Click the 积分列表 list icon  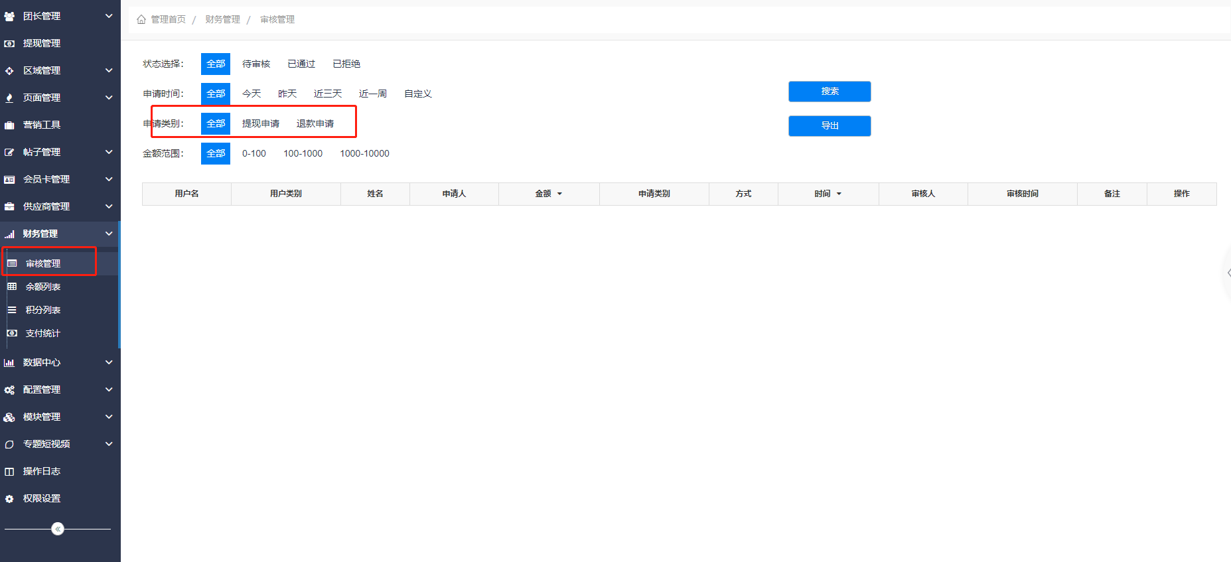[12, 310]
